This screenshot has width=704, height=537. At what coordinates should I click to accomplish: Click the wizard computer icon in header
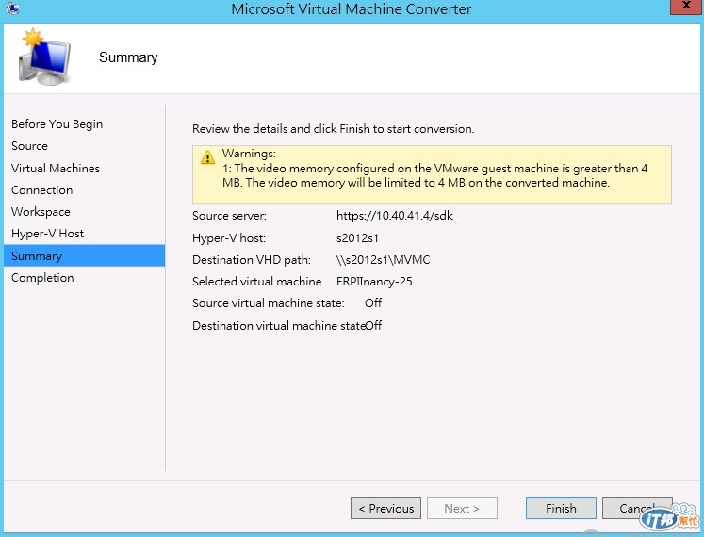pos(44,57)
